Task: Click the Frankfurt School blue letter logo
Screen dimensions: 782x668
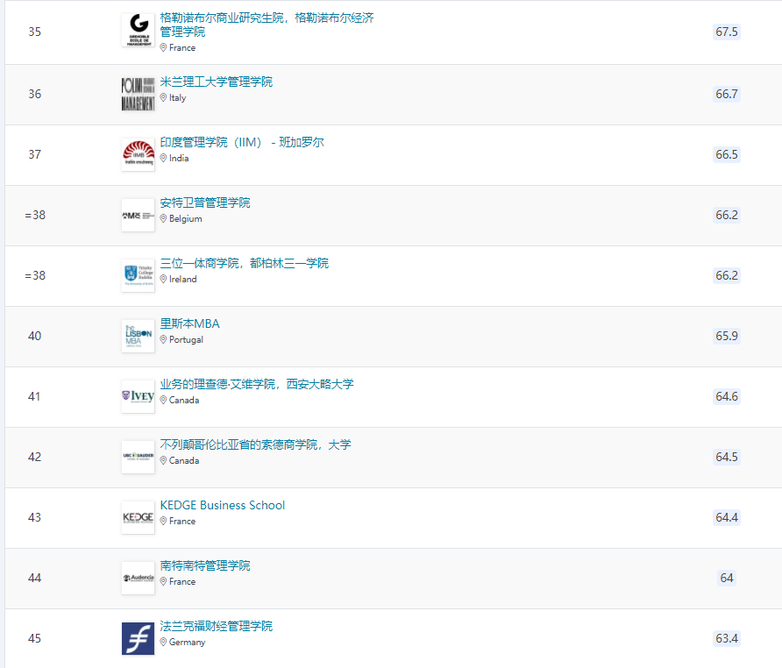Action: coord(138,637)
